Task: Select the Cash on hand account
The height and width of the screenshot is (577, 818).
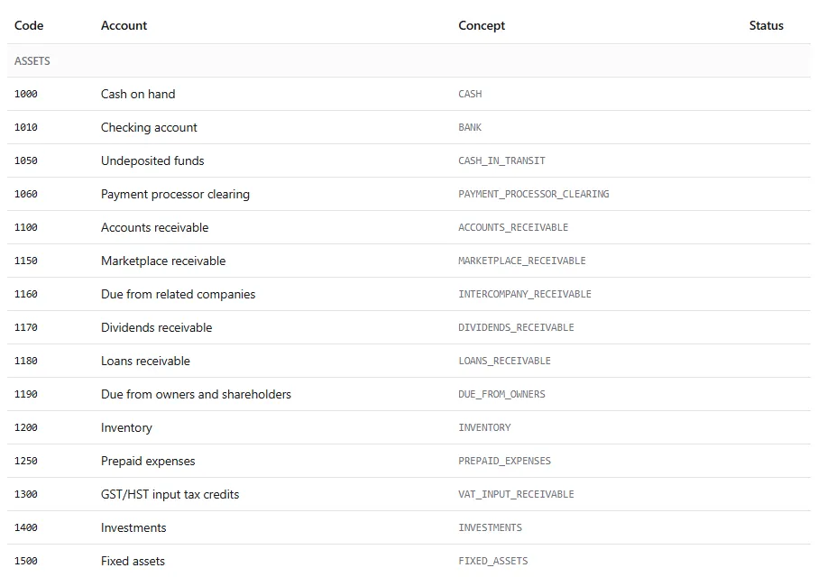Action: tap(138, 94)
